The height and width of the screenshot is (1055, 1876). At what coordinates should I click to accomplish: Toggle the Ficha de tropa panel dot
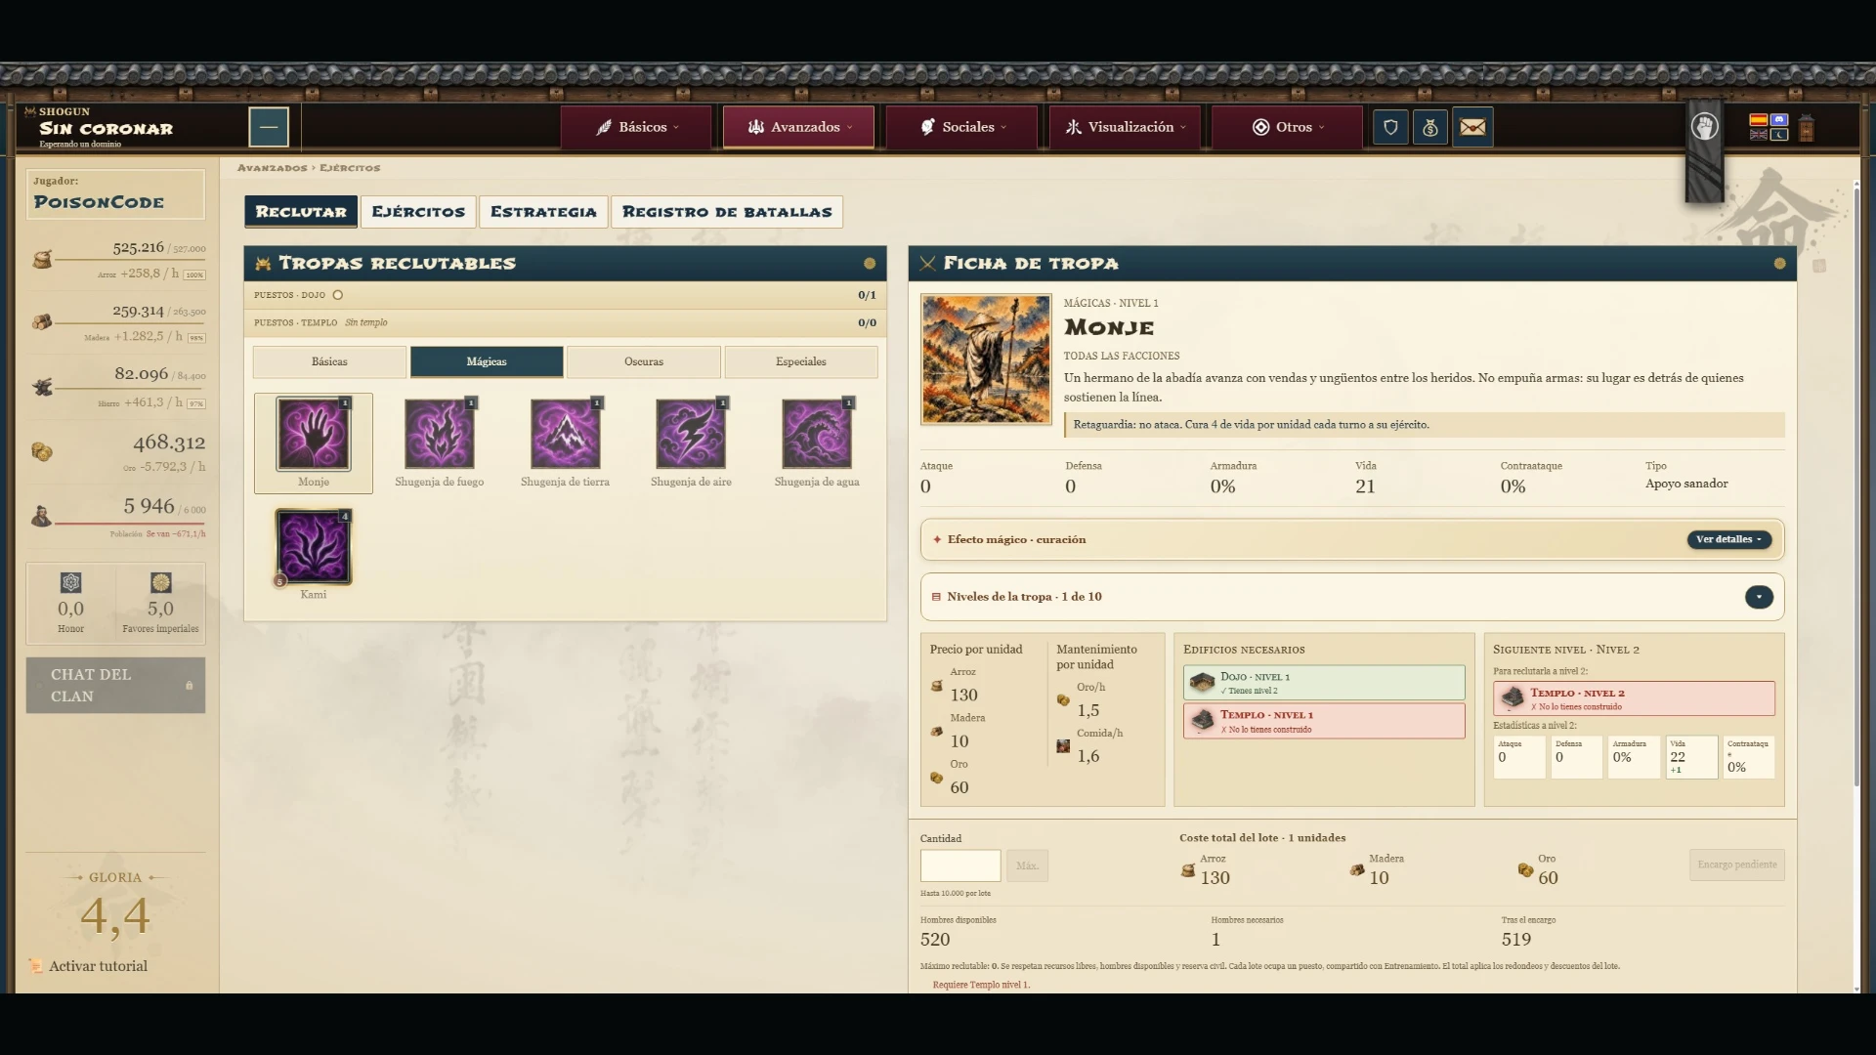(x=1779, y=264)
